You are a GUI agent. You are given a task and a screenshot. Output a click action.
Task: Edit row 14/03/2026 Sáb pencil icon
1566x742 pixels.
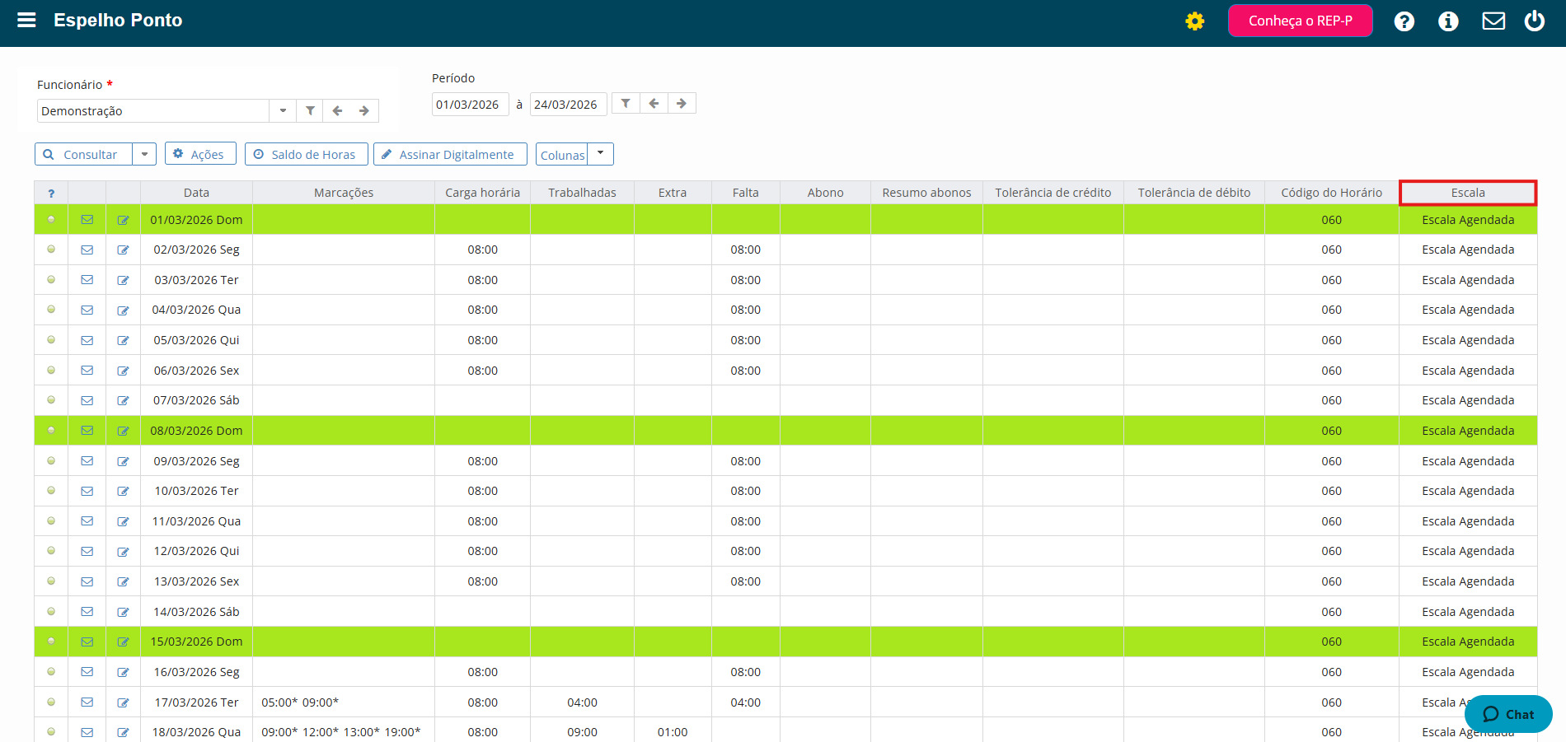tap(123, 612)
